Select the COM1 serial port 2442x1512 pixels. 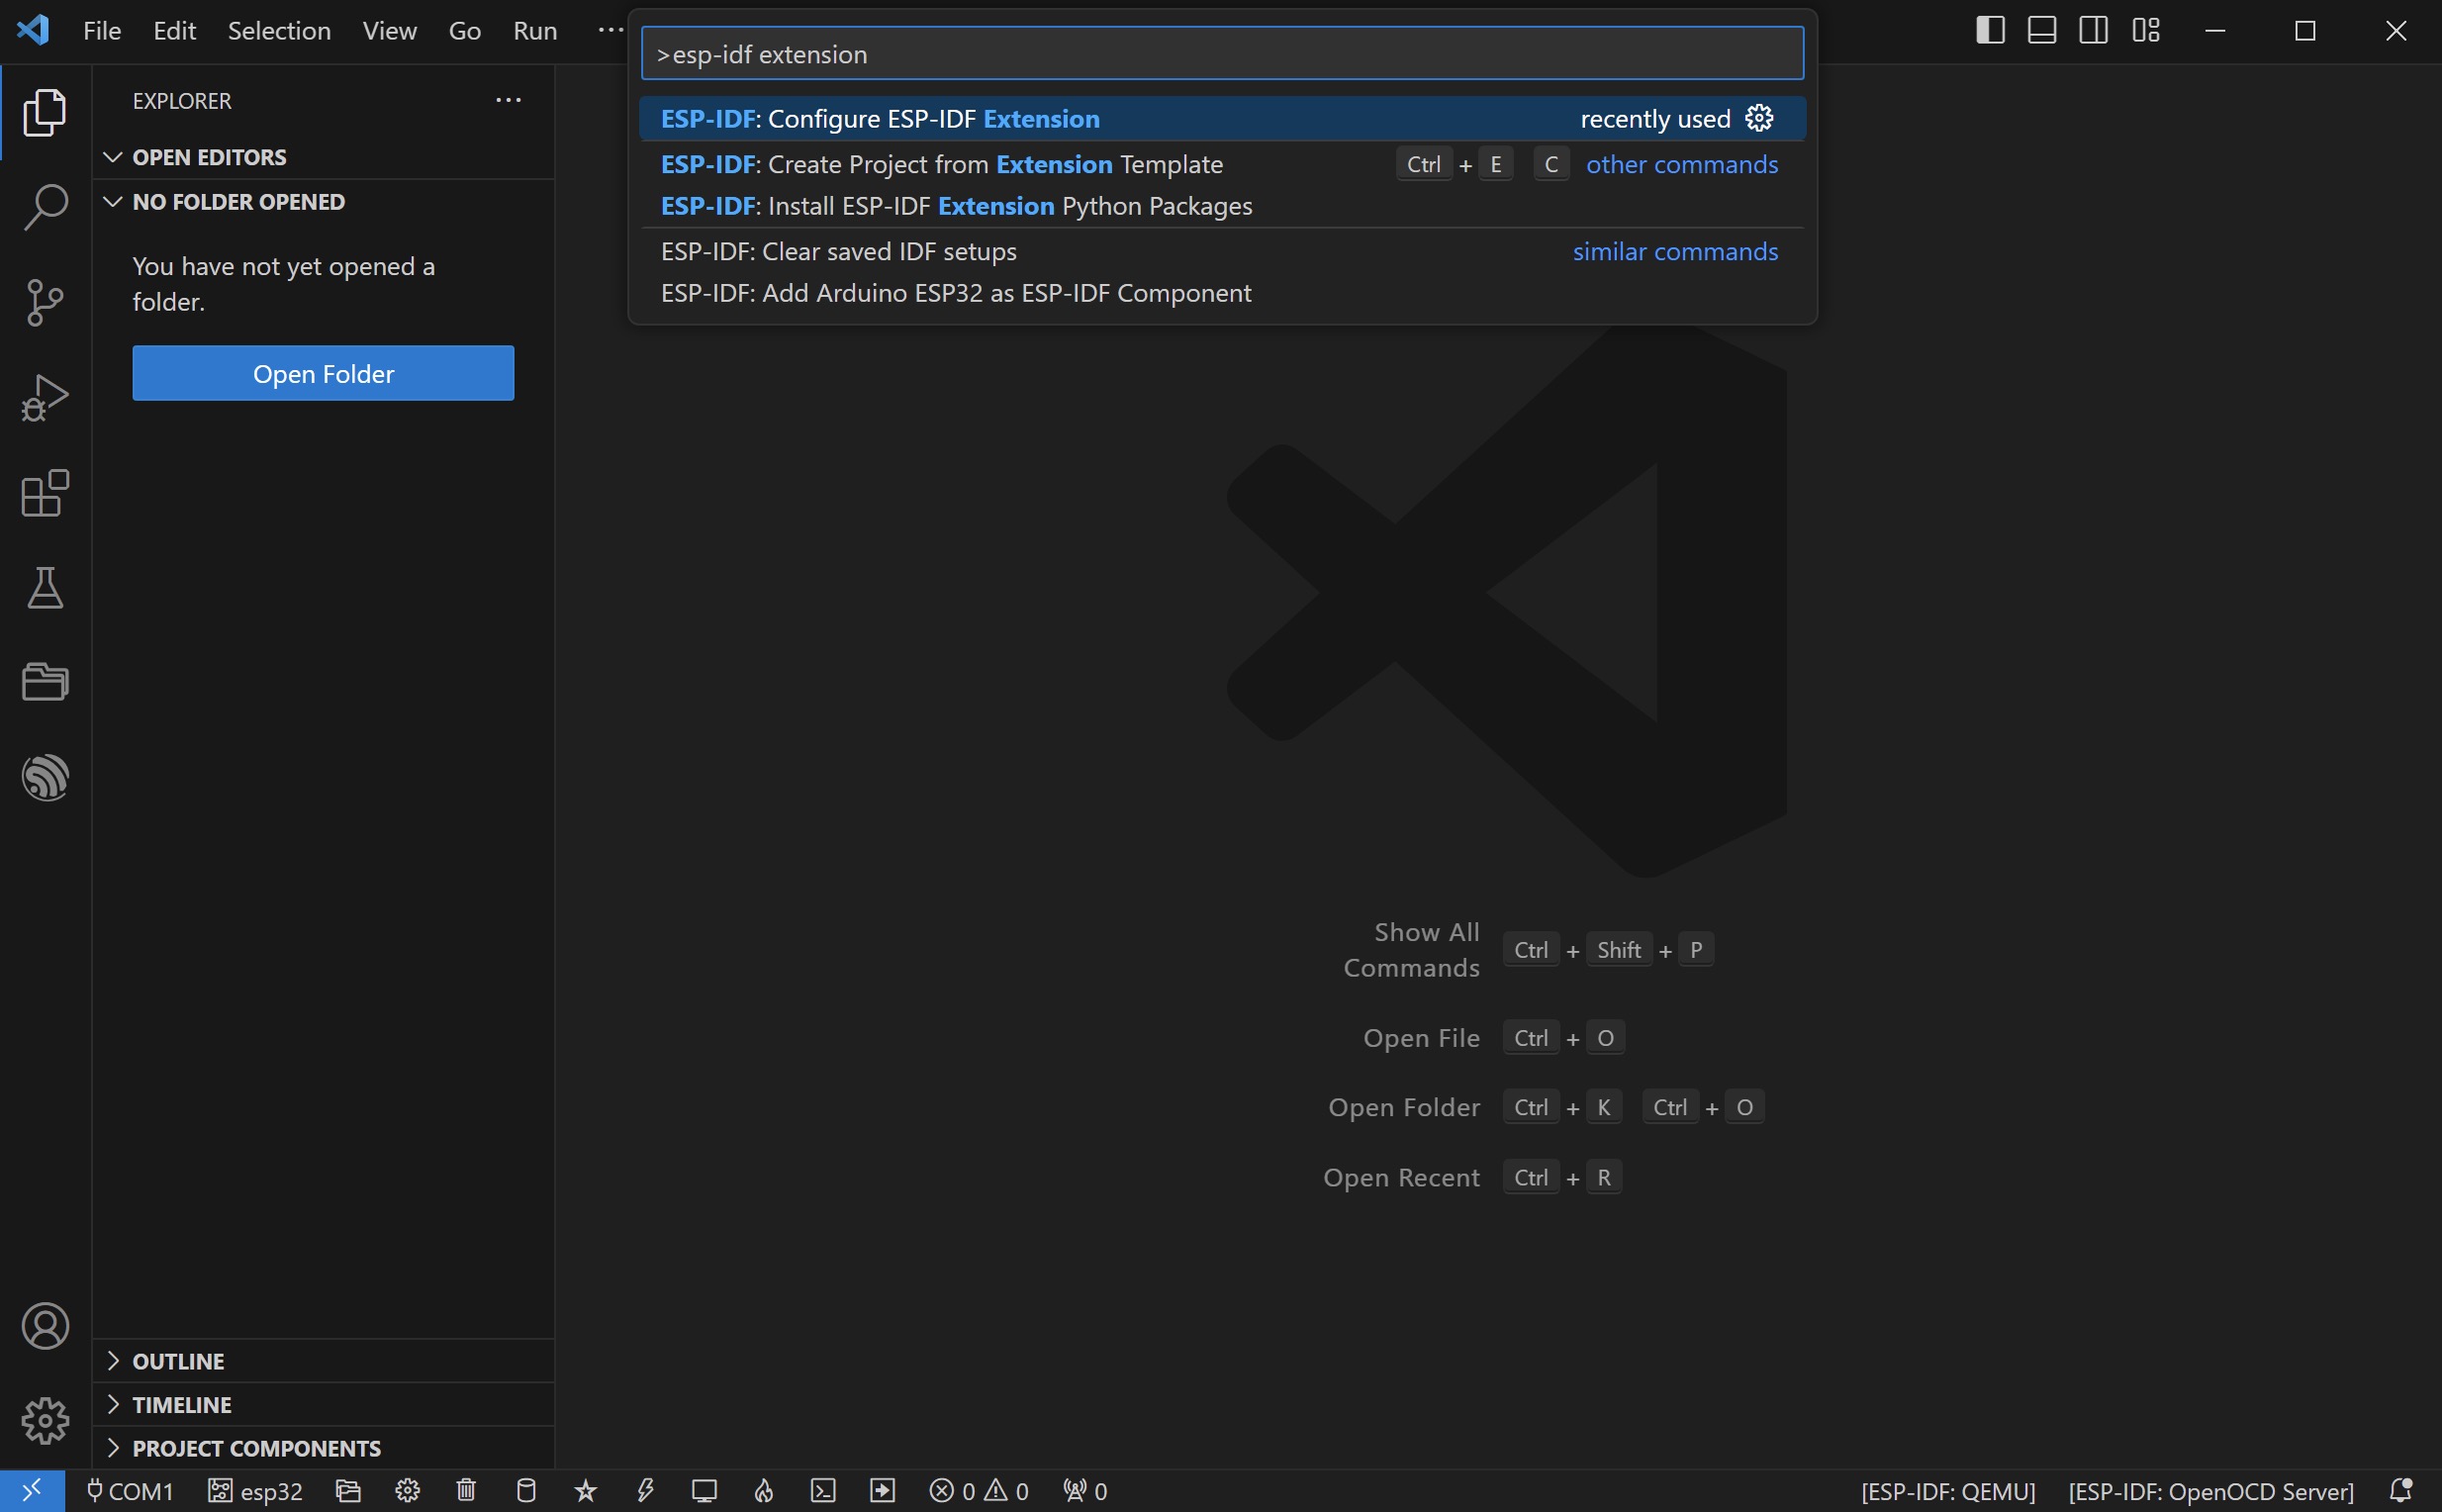(130, 1491)
